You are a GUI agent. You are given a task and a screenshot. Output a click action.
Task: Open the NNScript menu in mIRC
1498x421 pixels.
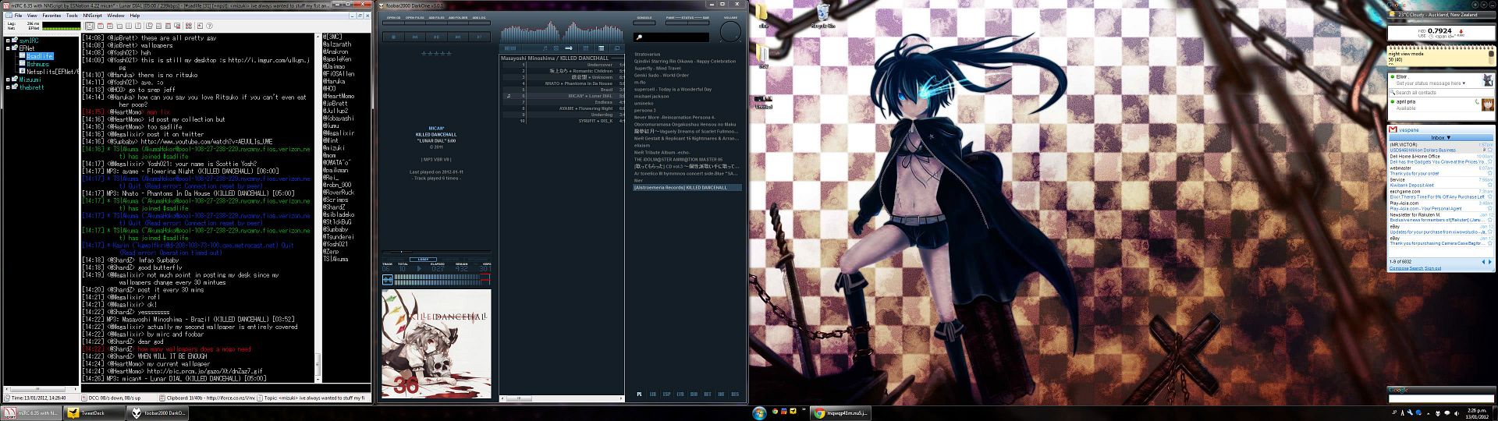click(x=92, y=15)
